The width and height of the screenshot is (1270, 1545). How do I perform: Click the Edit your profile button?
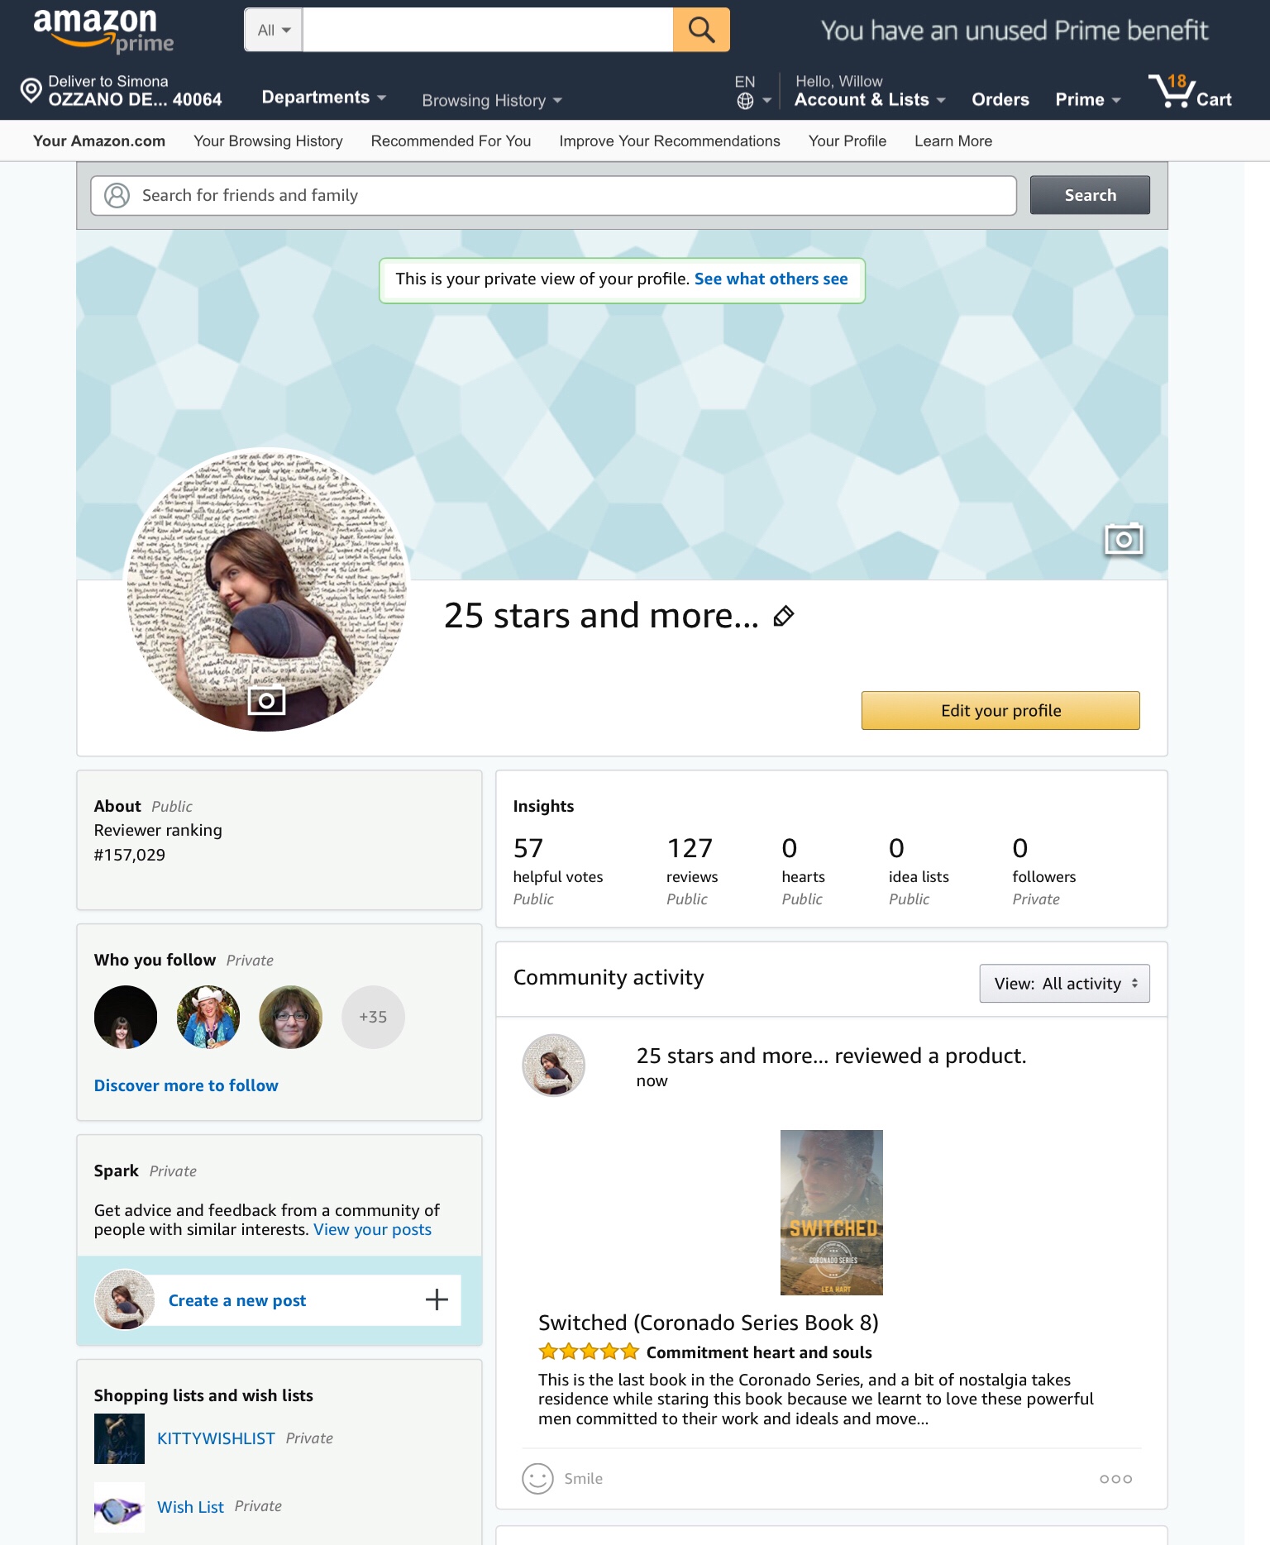tap(1000, 710)
